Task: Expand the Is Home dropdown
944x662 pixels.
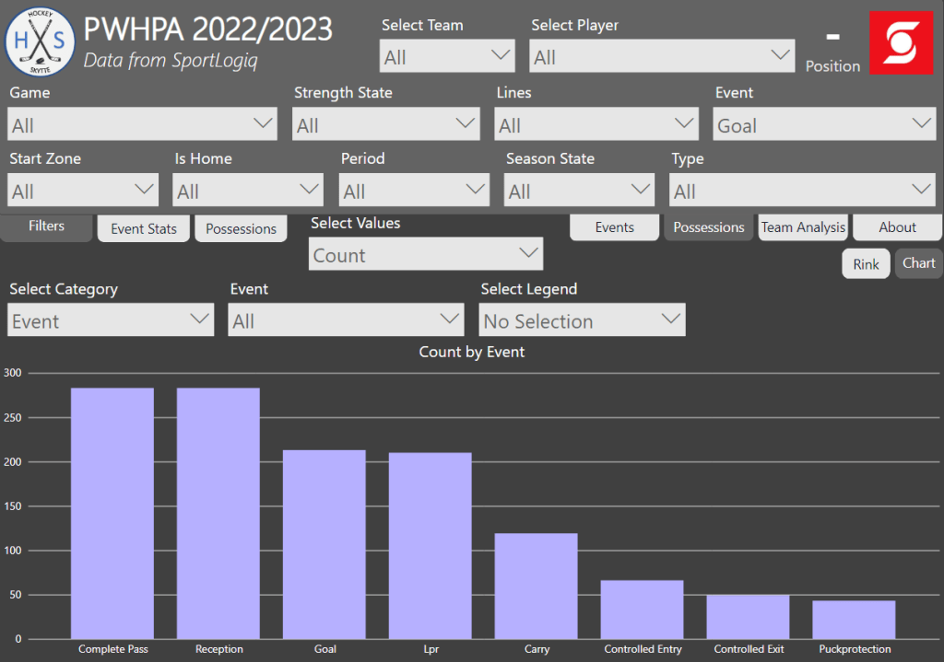Action: tap(248, 191)
